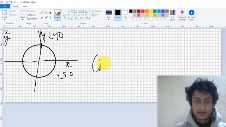This screenshot has width=226, height=127.
Task: Open the Edit colors dialog
Action: [x=173, y=15]
